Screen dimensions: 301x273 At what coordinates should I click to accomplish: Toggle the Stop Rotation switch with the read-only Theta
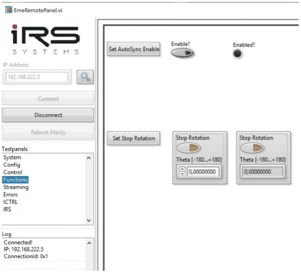pos(252,148)
